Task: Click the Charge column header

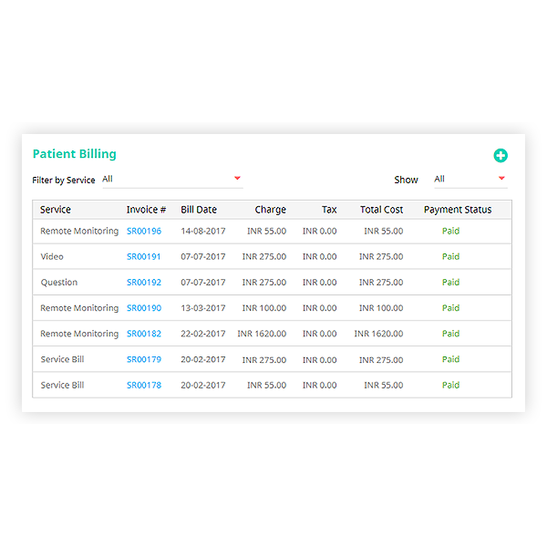Action: pos(270,210)
